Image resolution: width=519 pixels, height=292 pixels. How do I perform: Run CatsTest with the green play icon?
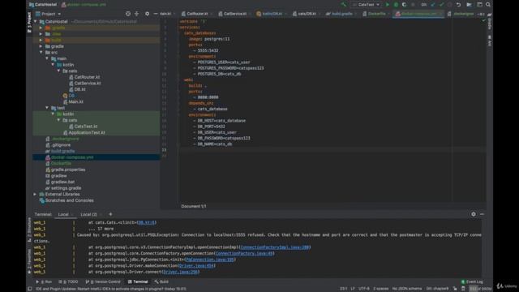pyautogui.click(x=388, y=5)
